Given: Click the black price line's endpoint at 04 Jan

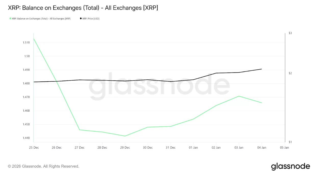Looking at the screenshot, I should coord(262,69).
